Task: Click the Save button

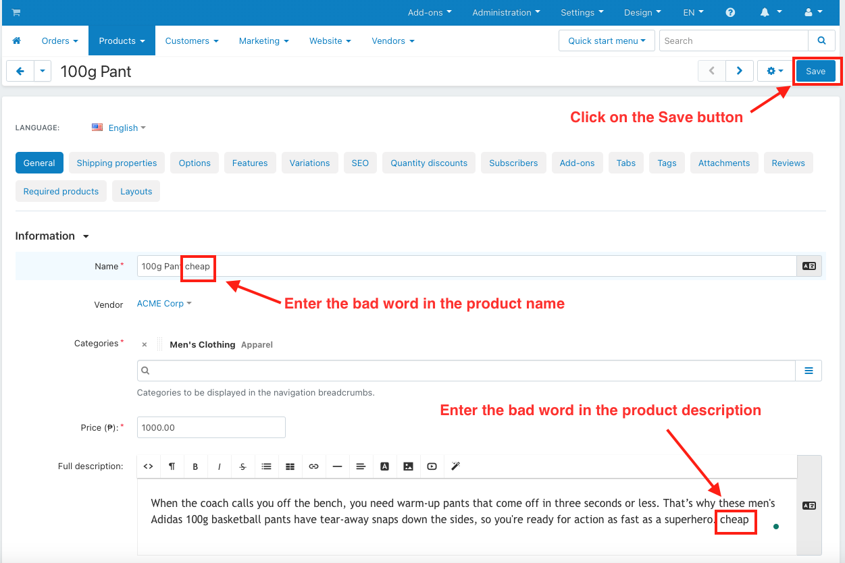Action: point(815,71)
